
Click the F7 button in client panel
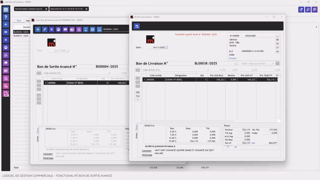click(277, 48)
